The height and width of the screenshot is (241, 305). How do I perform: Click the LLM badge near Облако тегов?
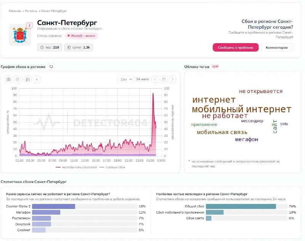(x=215, y=66)
